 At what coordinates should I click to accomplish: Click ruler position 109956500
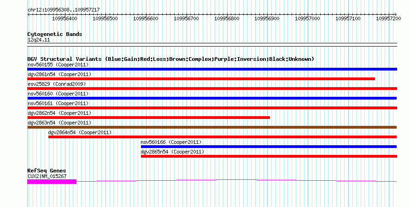click(x=105, y=18)
